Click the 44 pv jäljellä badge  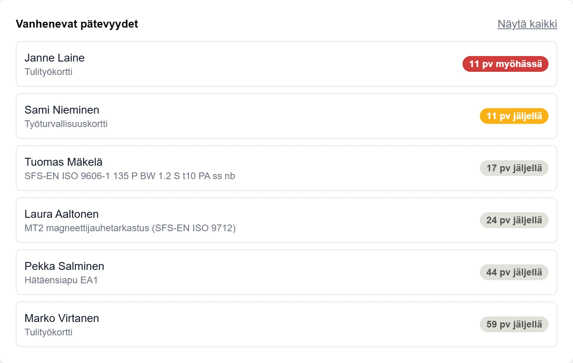[x=514, y=272]
